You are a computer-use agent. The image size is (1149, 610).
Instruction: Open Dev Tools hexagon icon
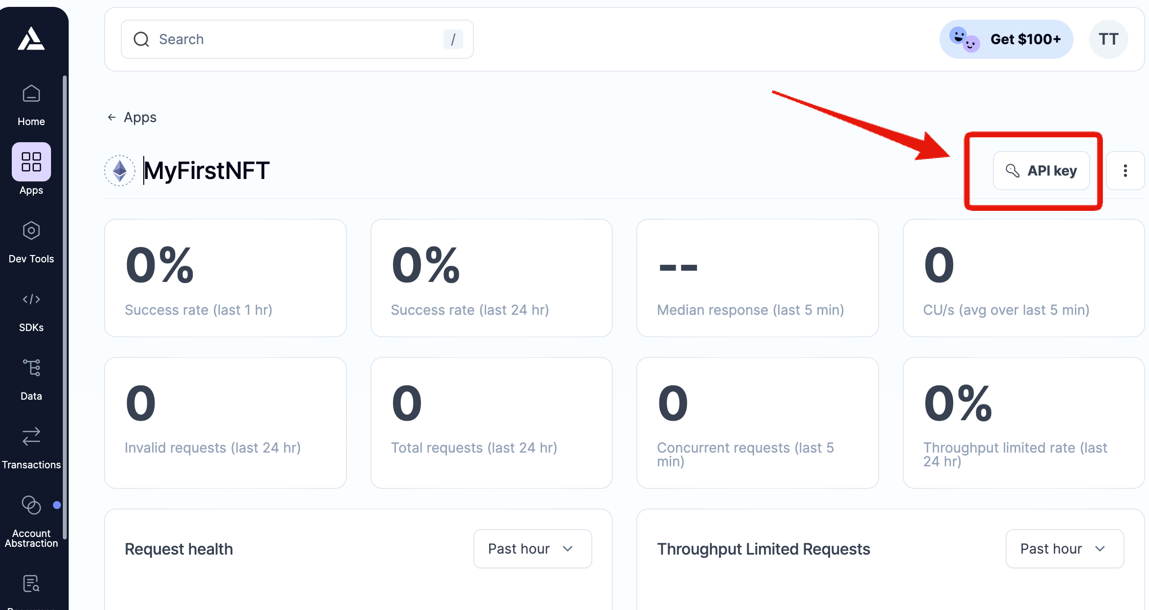tap(31, 230)
